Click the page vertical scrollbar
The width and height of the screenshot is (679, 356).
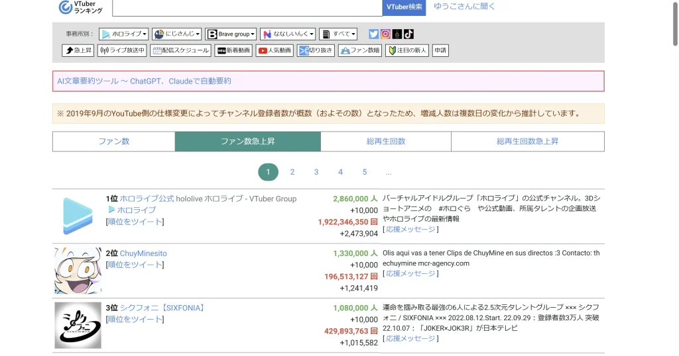(675, 24)
